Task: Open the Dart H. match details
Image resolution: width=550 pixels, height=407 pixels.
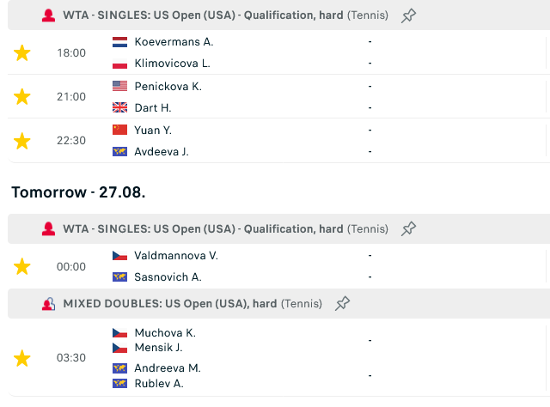Action: [x=278, y=97]
